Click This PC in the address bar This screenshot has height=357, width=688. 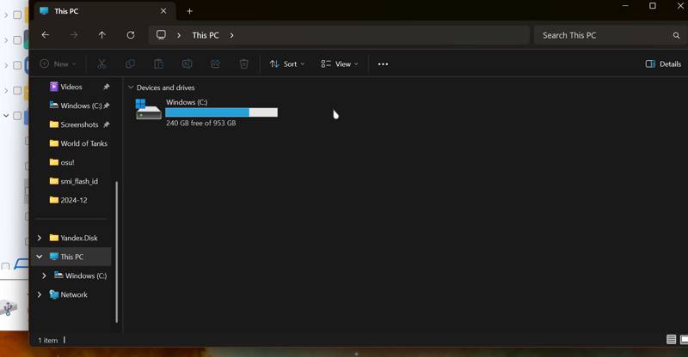click(206, 35)
